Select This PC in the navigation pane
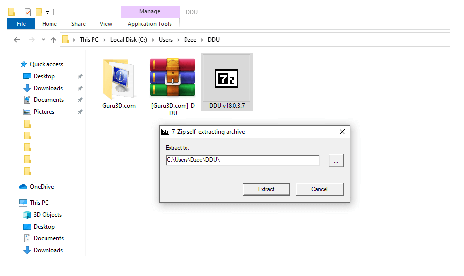This screenshot has width=464, height=276. (x=34, y=203)
